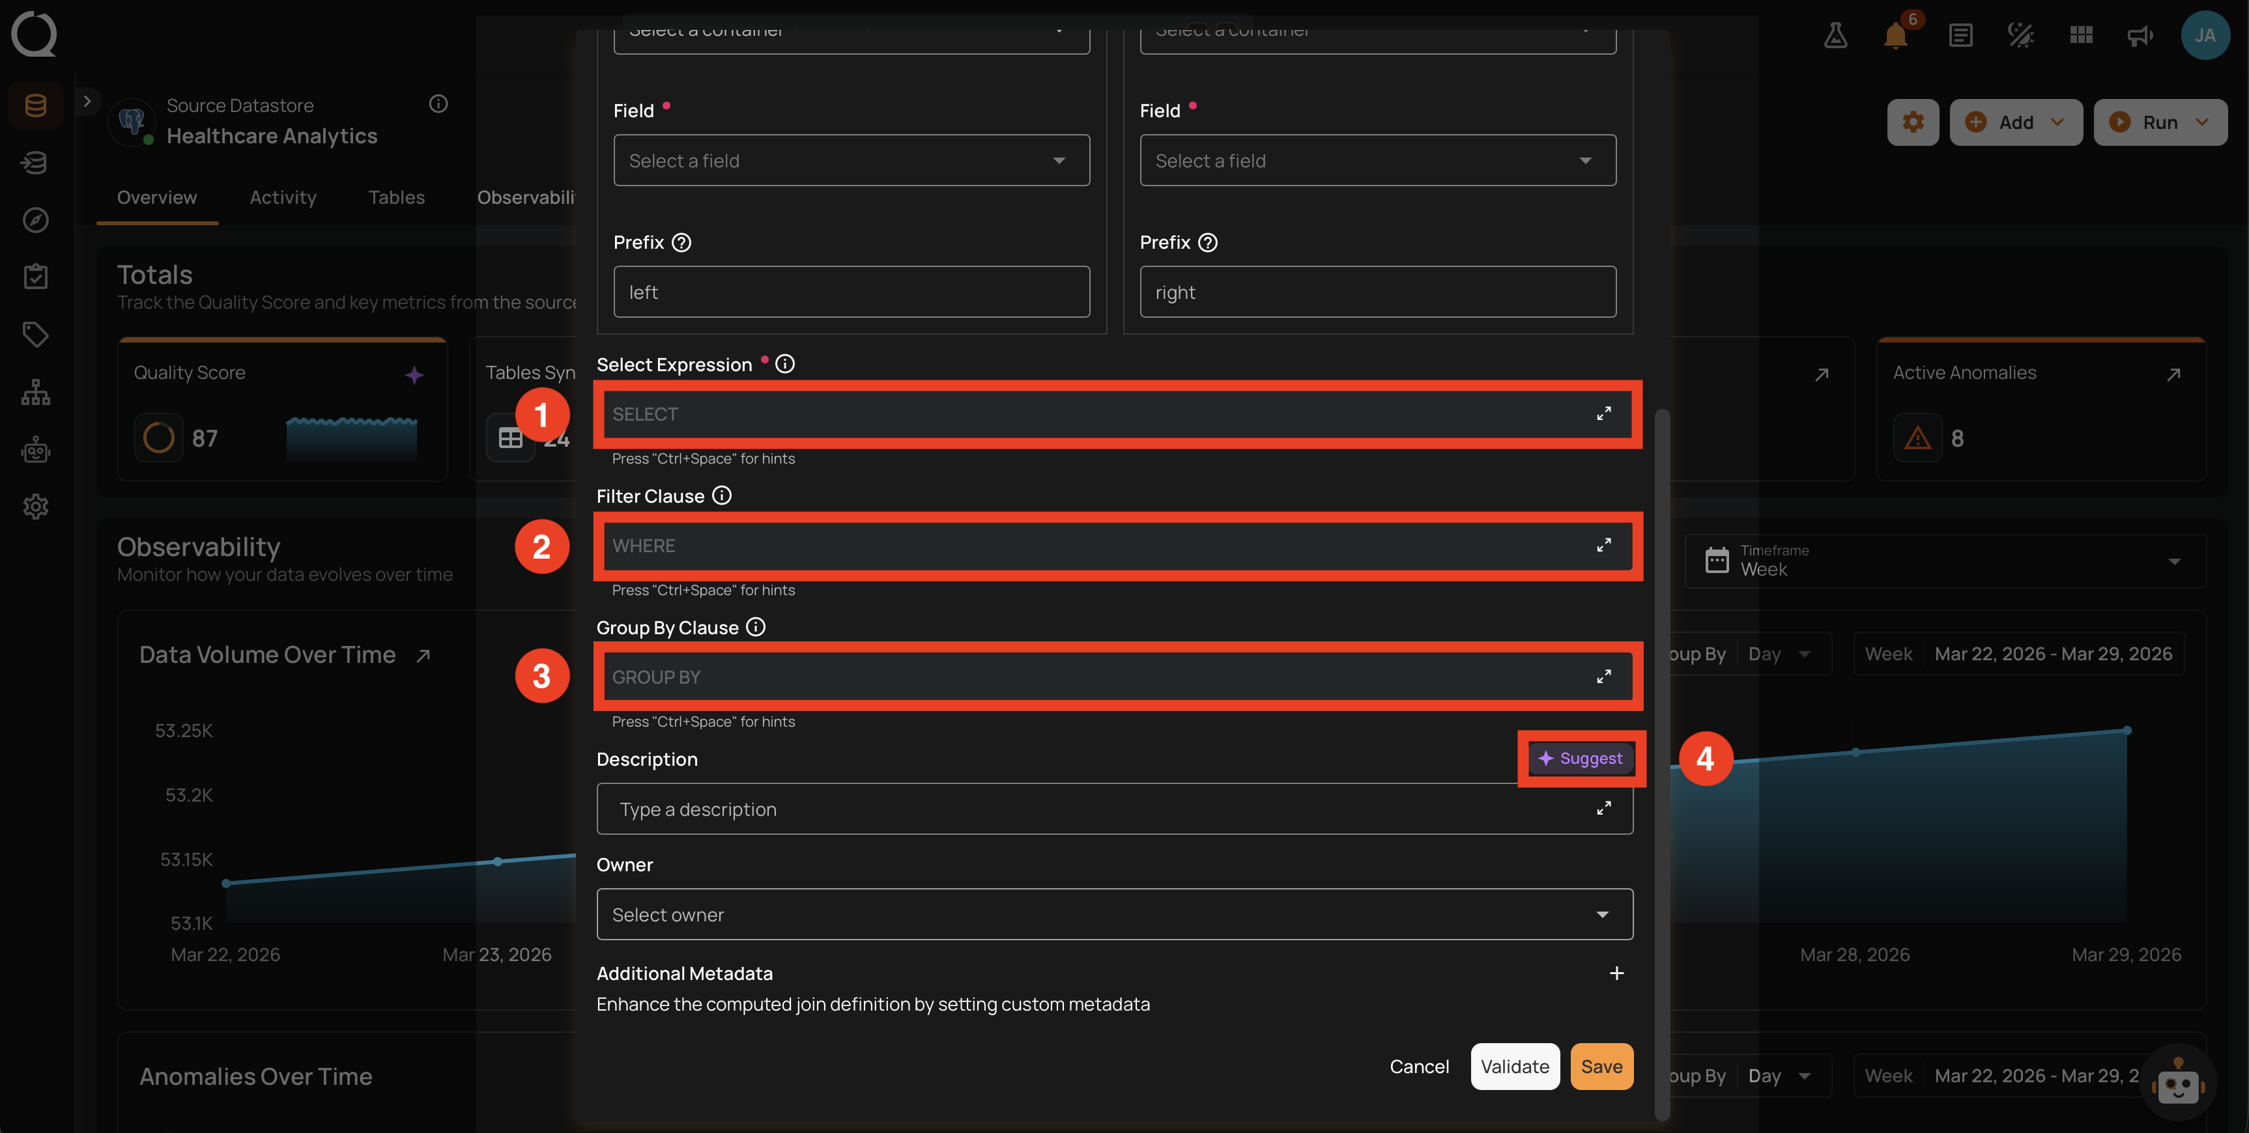Expand Additional Metadata with plus
2249x1133 pixels.
[x=1617, y=973]
